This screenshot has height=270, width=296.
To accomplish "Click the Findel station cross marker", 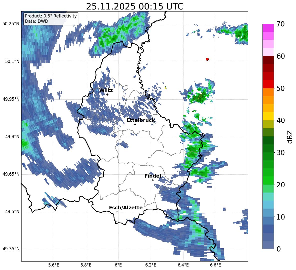I will click(x=152, y=180).
